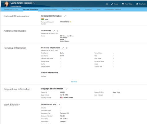This screenshot has height=124, width=147.
Task: Click the star icon beside the account number
Action: click(x=70, y=22)
